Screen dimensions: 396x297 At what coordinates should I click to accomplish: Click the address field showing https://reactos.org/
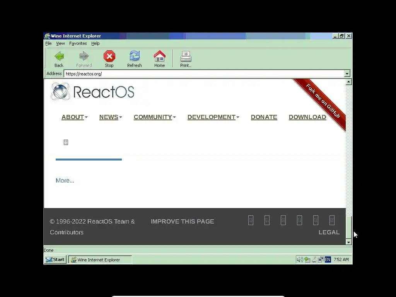point(204,74)
